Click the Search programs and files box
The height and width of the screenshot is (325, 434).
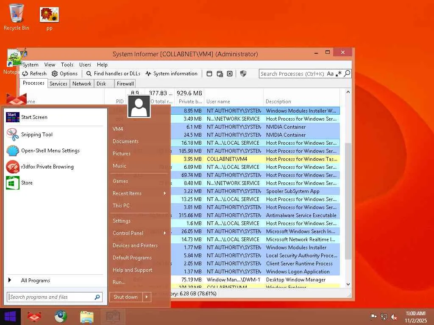point(51,297)
